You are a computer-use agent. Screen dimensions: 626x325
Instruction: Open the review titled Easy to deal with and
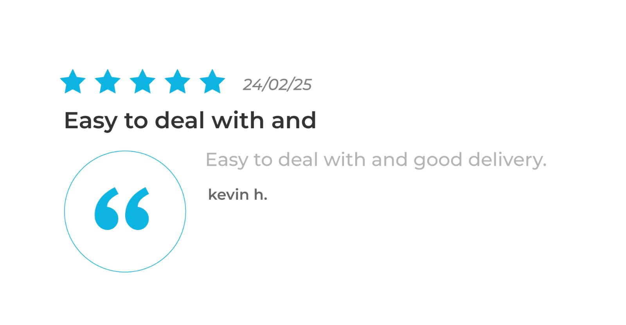coord(190,120)
